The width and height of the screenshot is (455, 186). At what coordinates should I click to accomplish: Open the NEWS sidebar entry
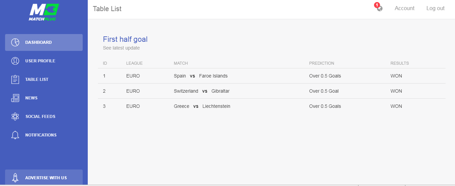tap(44, 98)
